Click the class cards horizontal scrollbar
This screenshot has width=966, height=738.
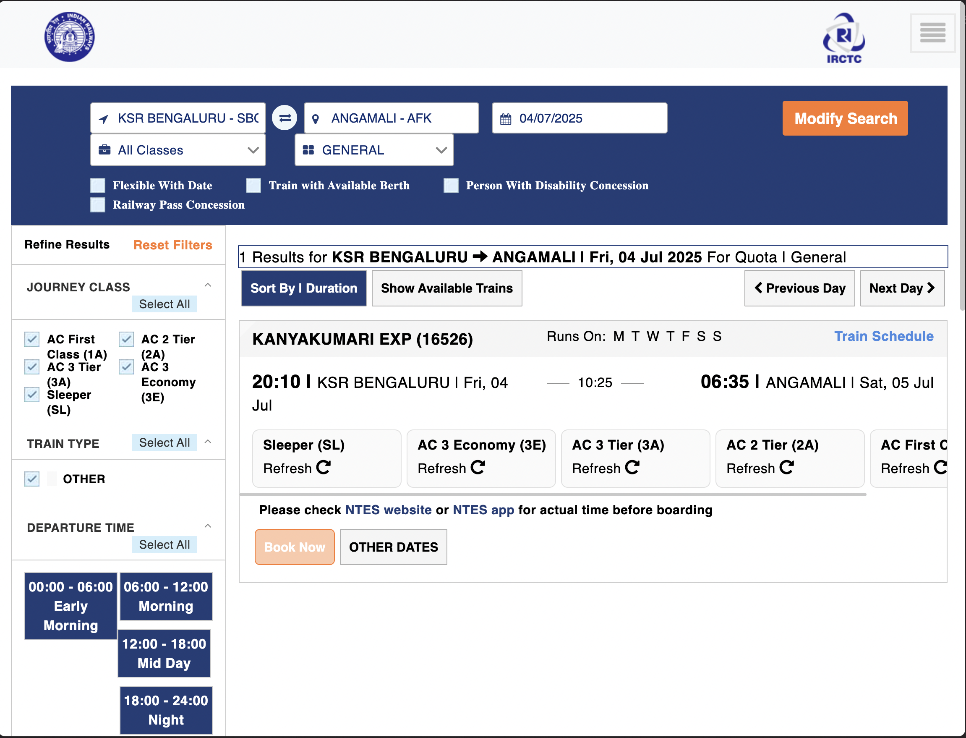click(553, 494)
